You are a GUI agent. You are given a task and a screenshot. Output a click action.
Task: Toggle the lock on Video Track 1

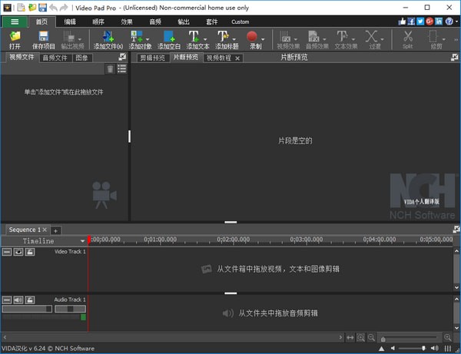click(x=30, y=252)
